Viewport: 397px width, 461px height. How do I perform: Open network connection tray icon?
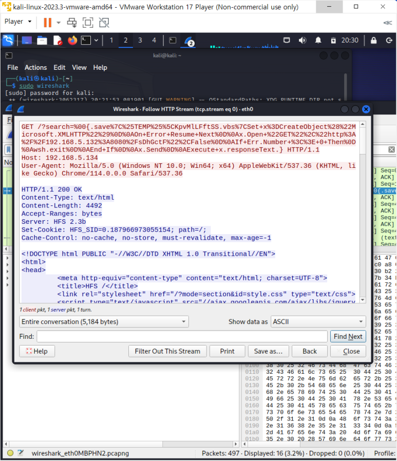[287, 40]
